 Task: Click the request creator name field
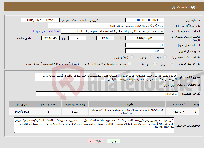click(x=112, y=31)
